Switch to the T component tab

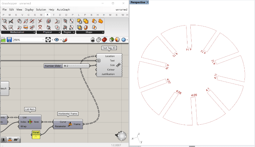54,15
